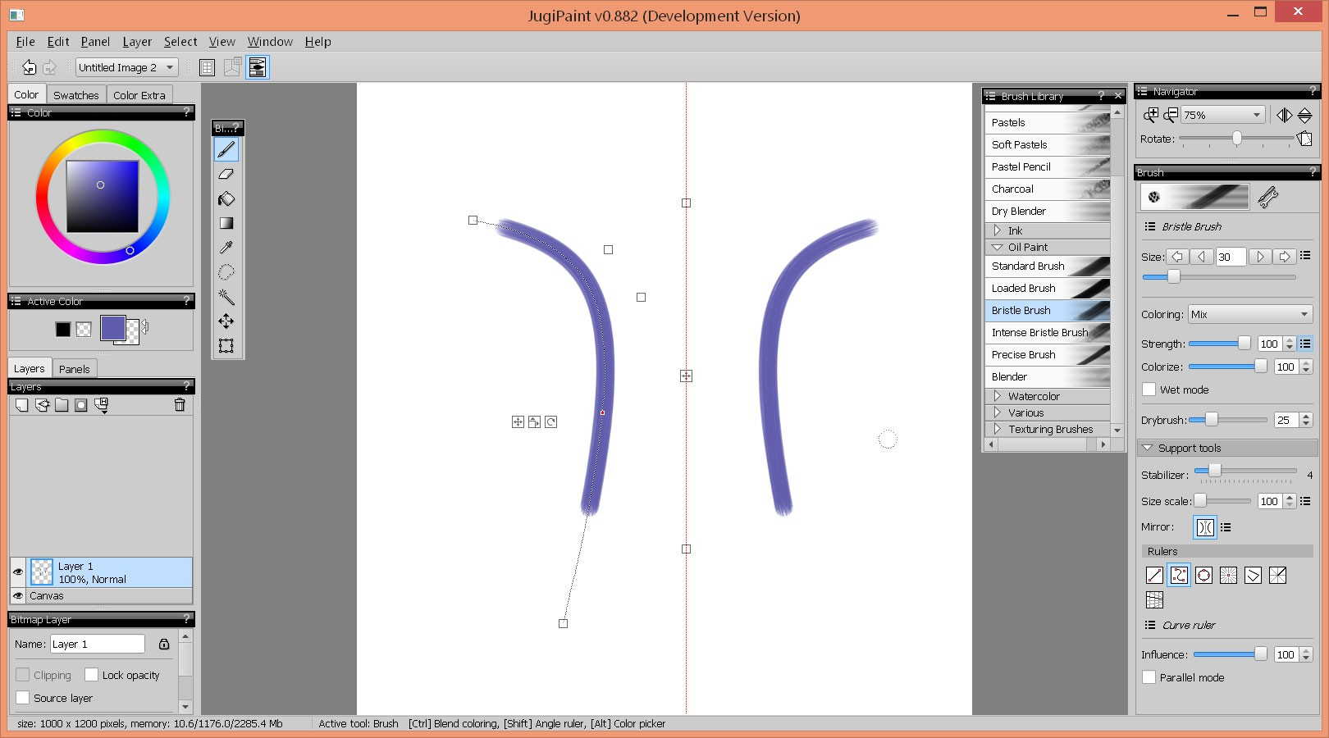Toggle the Lock opacity checkbox
1329x738 pixels.
pos(91,675)
